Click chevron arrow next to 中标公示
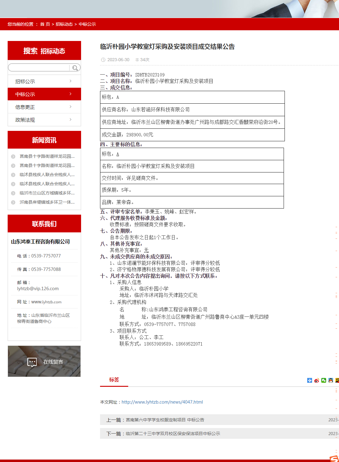This screenshot has width=339, height=462. pyautogui.click(x=70, y=94)
